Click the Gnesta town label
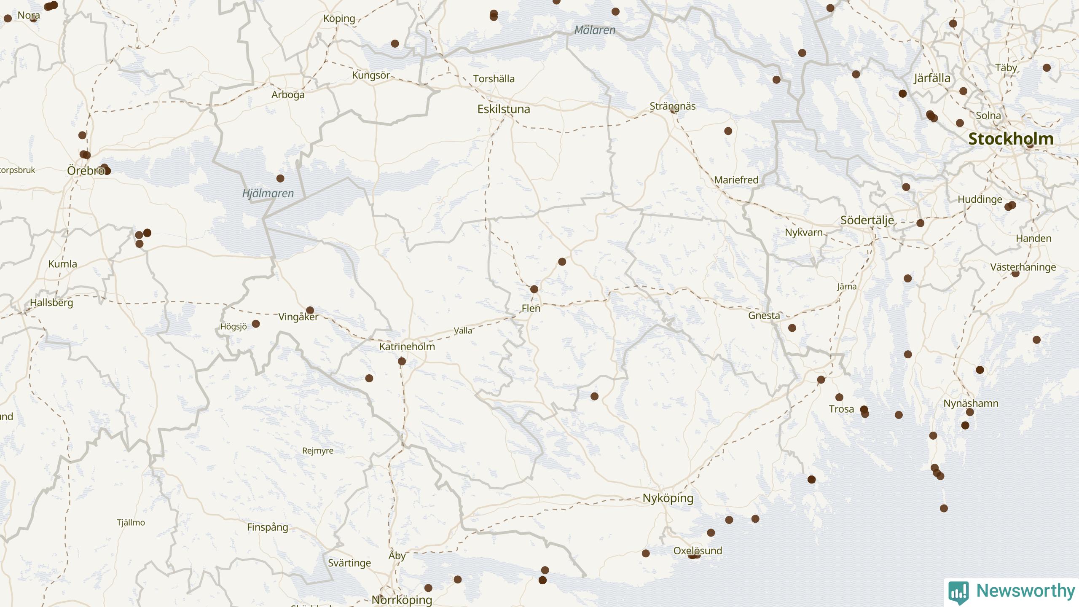 tap(764, 315)
